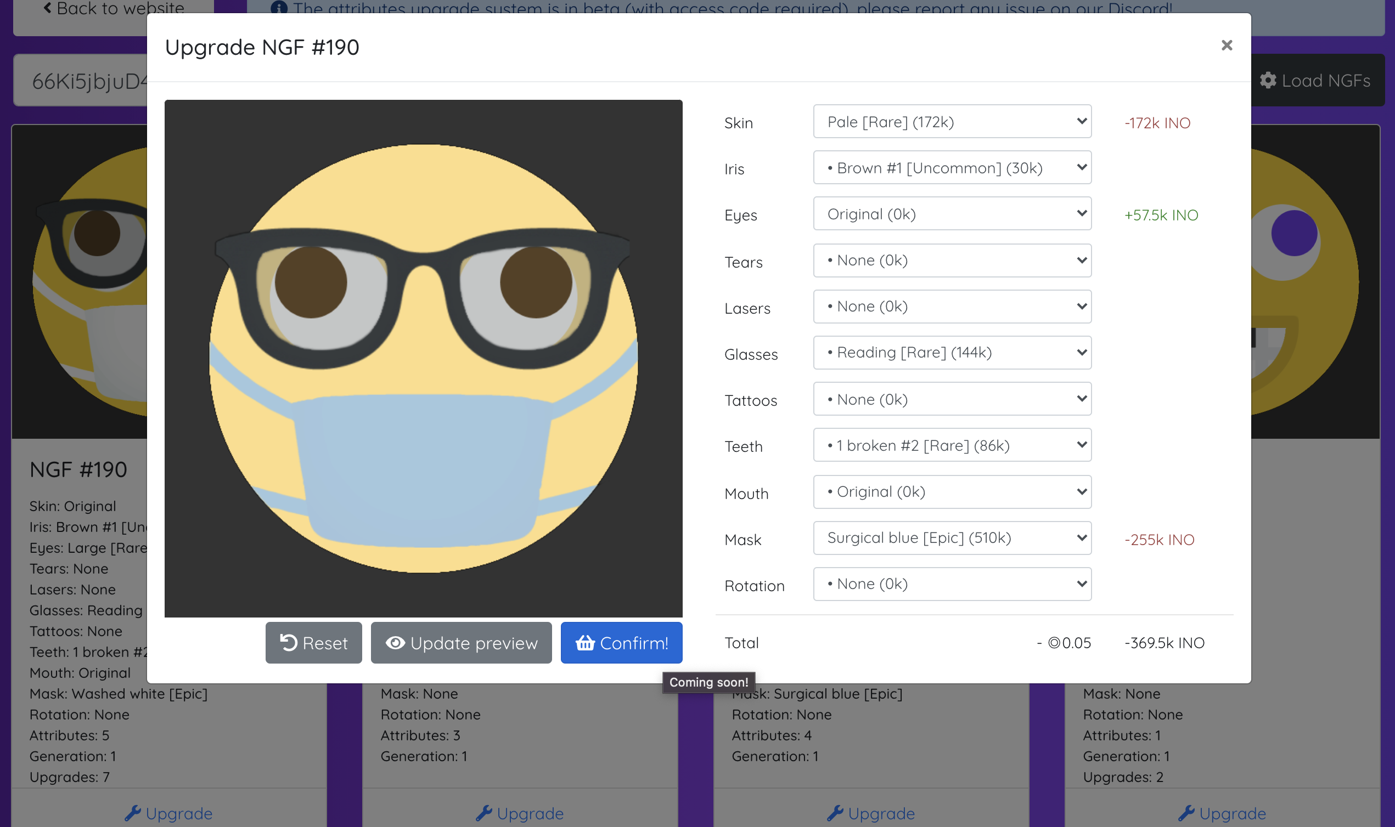Click the Back to website arrow link
This screenshot has width=1395, height=827.
[114, 9]
